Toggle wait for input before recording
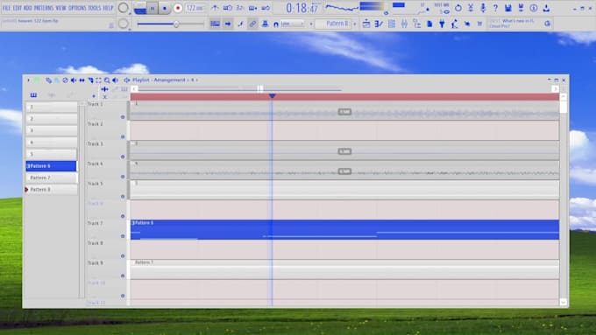Screen dimensions: 596x335 coord(227,8)
